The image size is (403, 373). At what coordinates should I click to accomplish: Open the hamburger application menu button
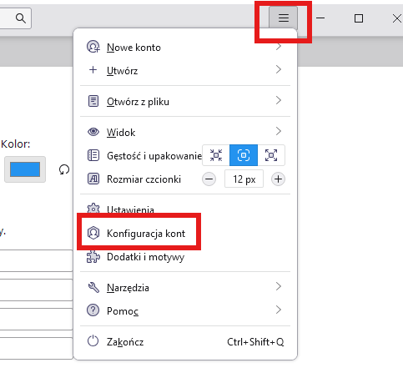point(283,18)
